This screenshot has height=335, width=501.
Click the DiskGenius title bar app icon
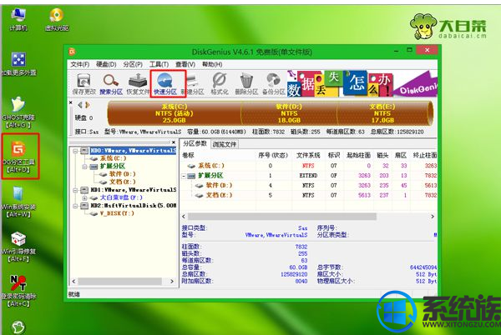[72, 52]
